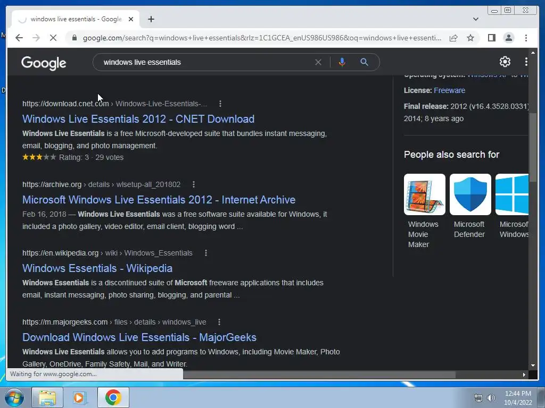Open Windows Media Player from taskbar

point(80,397)
